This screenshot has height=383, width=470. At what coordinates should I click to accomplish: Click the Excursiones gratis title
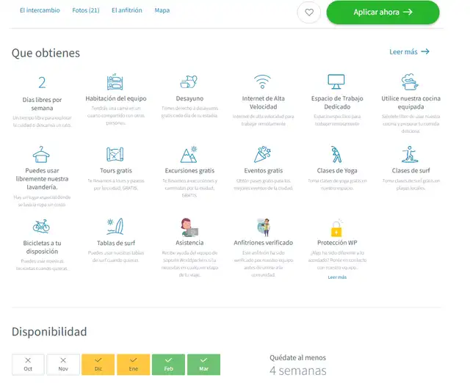coord(189,171)
